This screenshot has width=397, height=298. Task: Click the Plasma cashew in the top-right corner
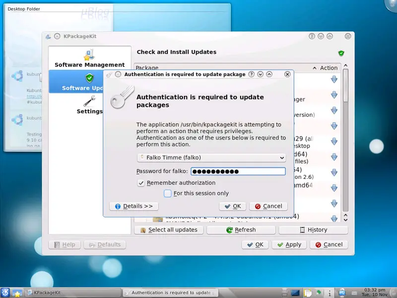[391, 4]
